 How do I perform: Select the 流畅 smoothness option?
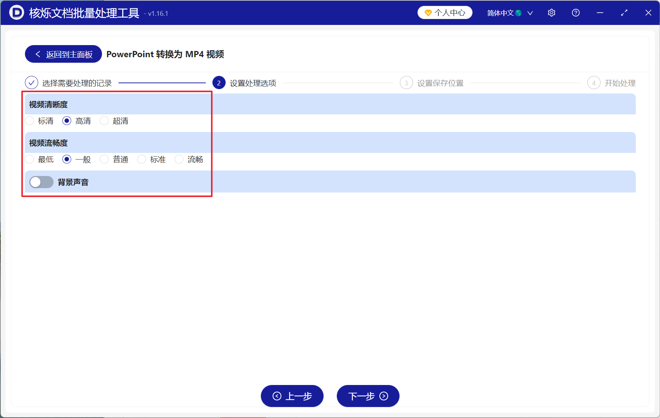179,159
